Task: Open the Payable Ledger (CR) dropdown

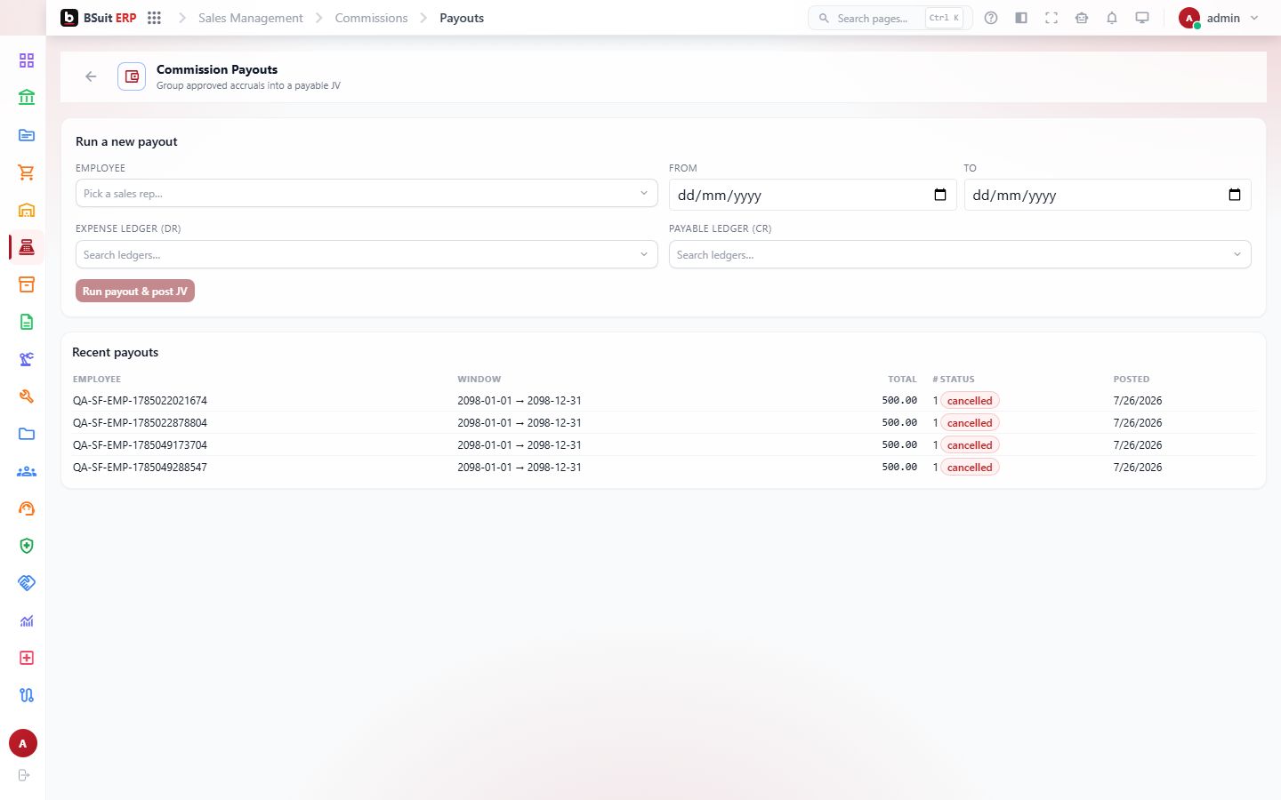Action: 960,254
